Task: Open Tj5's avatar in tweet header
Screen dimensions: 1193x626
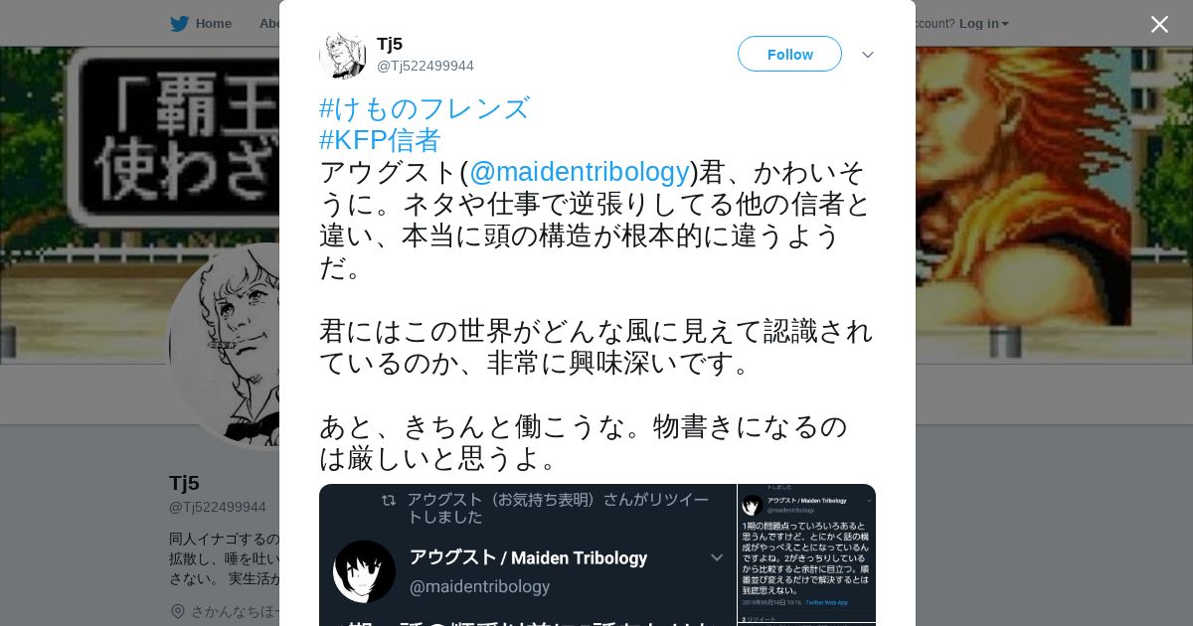Action: coord(342,55)
